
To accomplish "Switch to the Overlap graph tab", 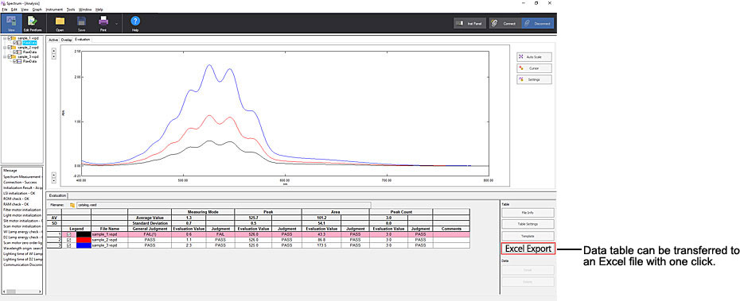I will pos(67,40).
